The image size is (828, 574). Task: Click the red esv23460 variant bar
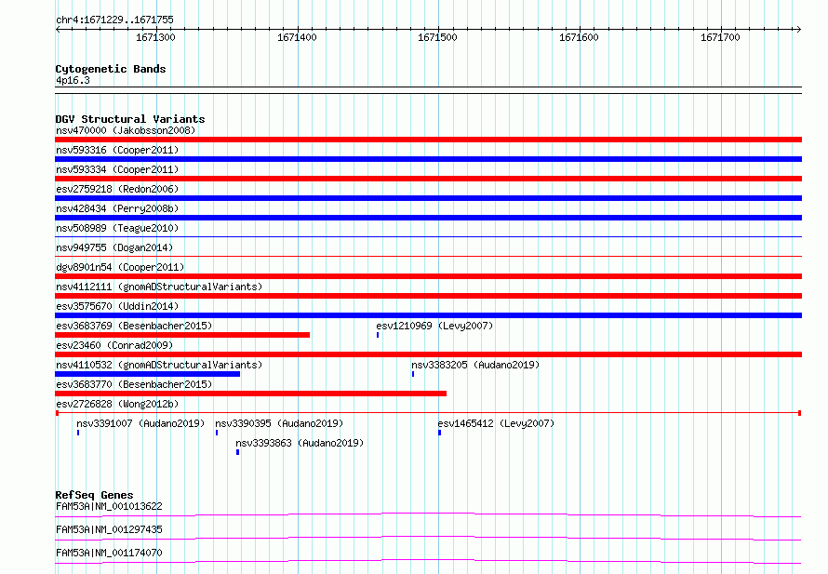pyautogui.click(x=428, y=354)
